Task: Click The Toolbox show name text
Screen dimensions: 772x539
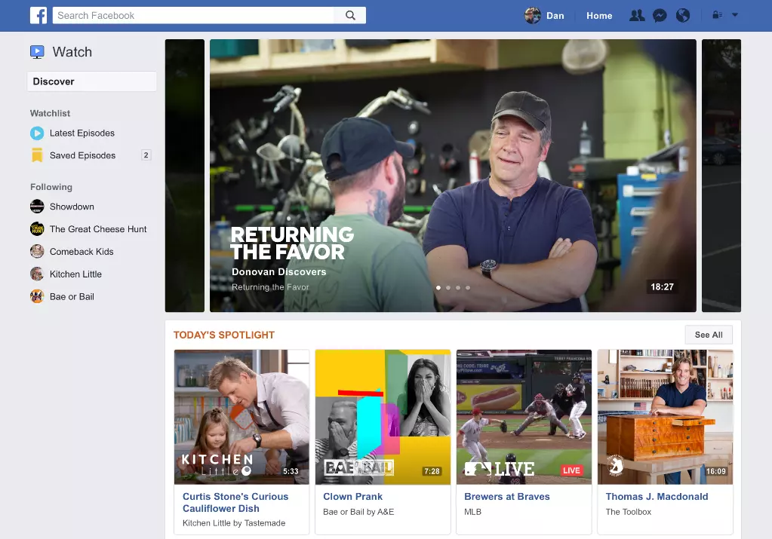Action: click(628, 512)
